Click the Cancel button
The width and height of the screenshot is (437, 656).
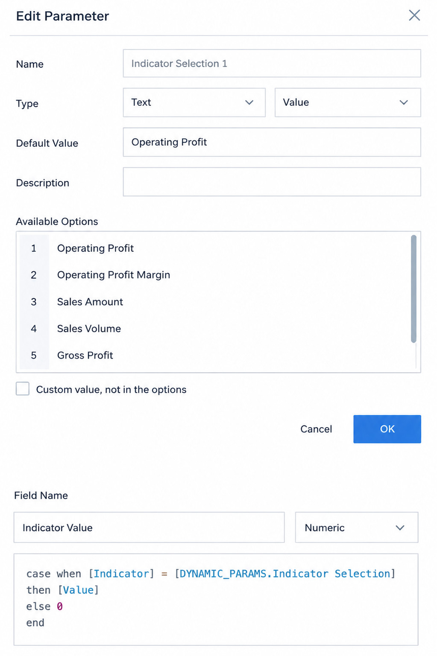pyautogui.click(x=316, y=429)
